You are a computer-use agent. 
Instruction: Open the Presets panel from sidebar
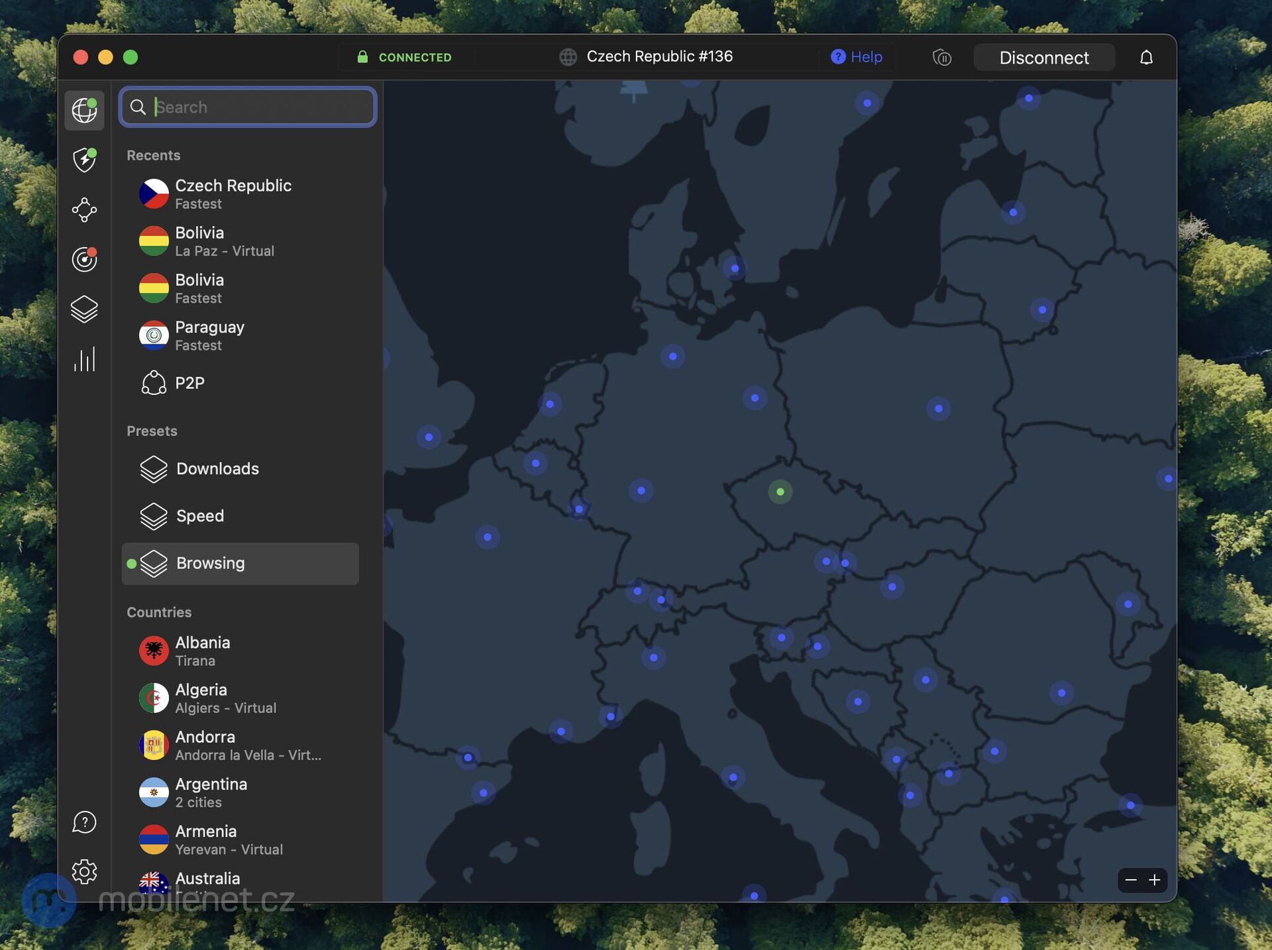[84, 309]
